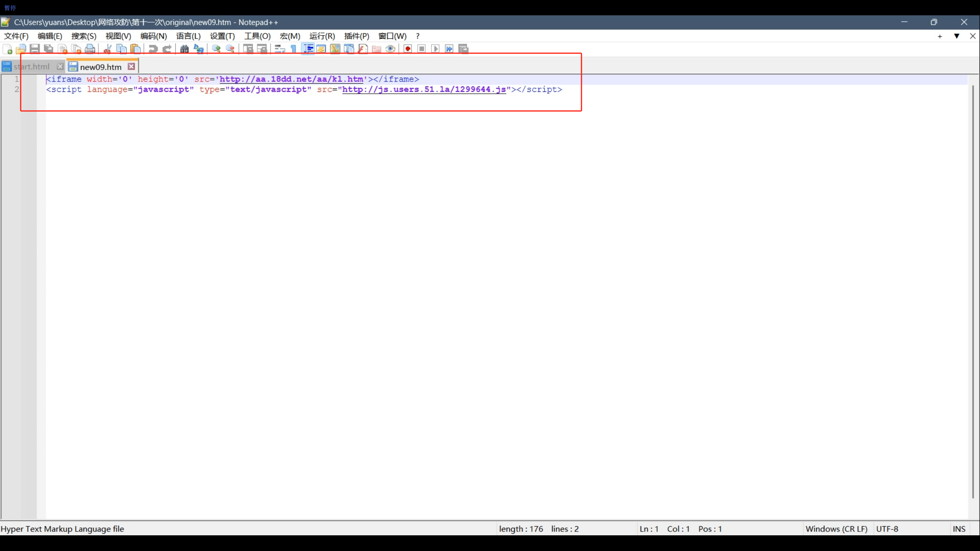Click the vertical scrollbar on the right
Viewport: 980px width, 551px height.
[973, 291]
